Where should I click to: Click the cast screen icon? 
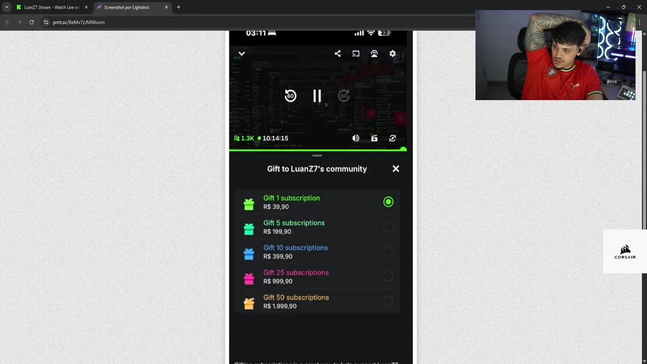[x=356, y=54]
